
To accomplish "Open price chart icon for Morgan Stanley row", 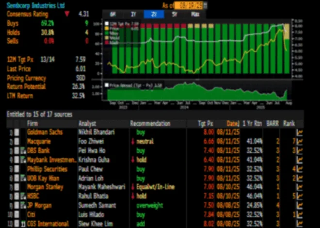I will click(299, 187).
